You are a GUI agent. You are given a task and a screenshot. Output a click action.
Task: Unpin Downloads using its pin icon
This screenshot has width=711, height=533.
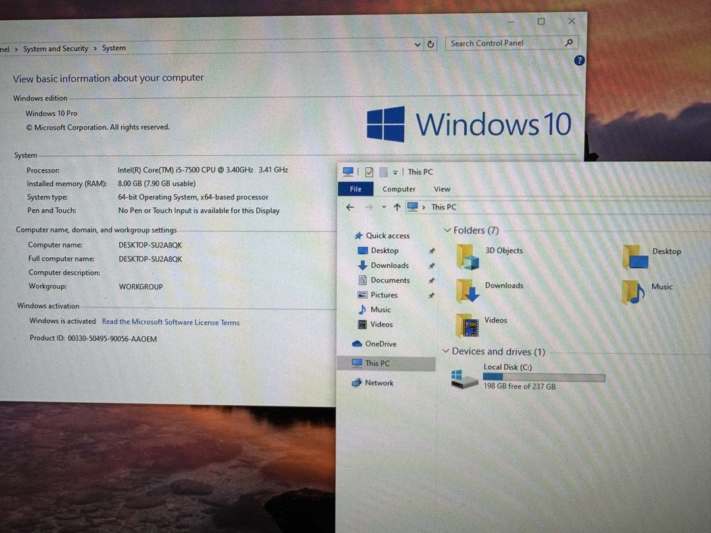pos(432,266)
